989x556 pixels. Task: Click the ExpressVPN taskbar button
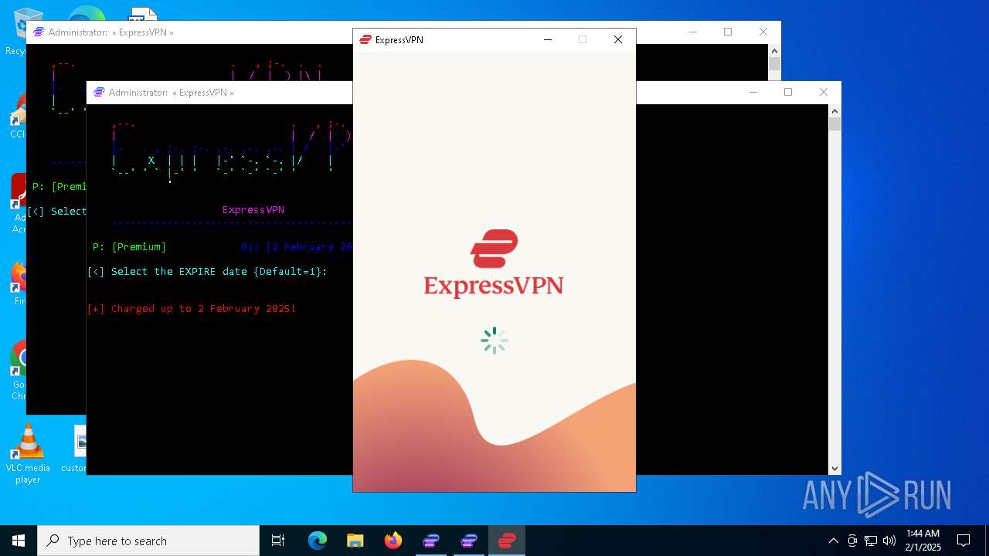(x=507, y=541)
